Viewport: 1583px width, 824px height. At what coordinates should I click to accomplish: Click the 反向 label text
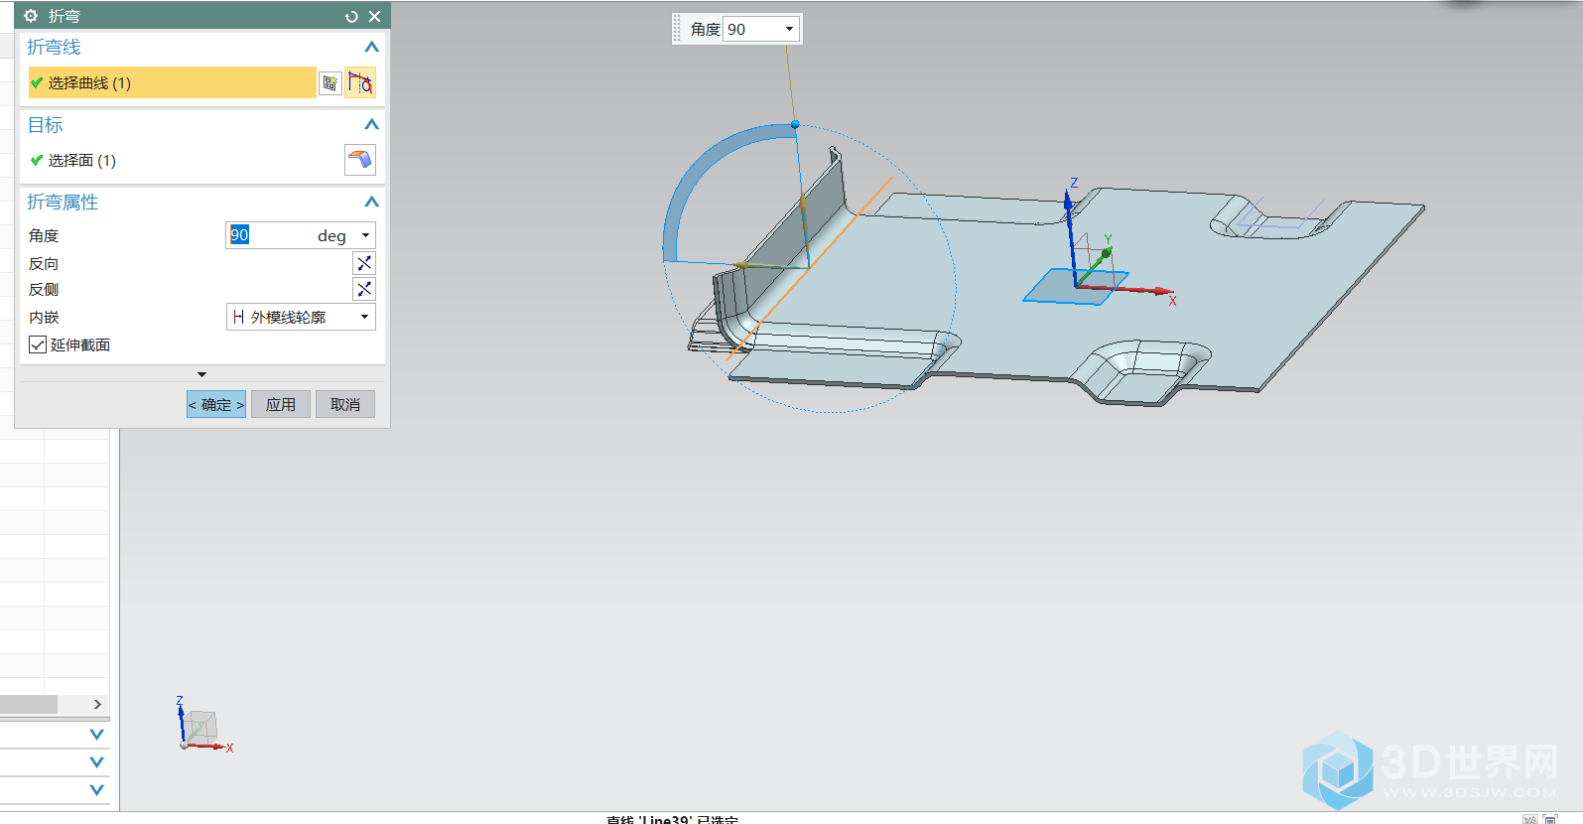click(44, 263)
